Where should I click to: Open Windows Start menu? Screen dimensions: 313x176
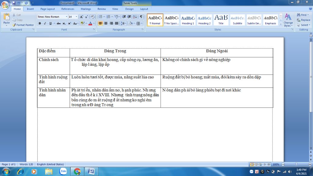pyautogui.click(x=6, y=171)
